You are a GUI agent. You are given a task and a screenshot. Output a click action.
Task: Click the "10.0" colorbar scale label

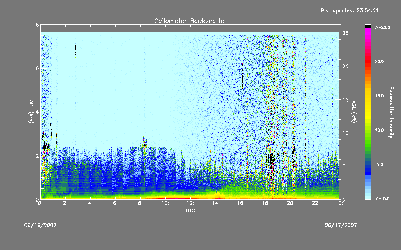click(379, 130)
